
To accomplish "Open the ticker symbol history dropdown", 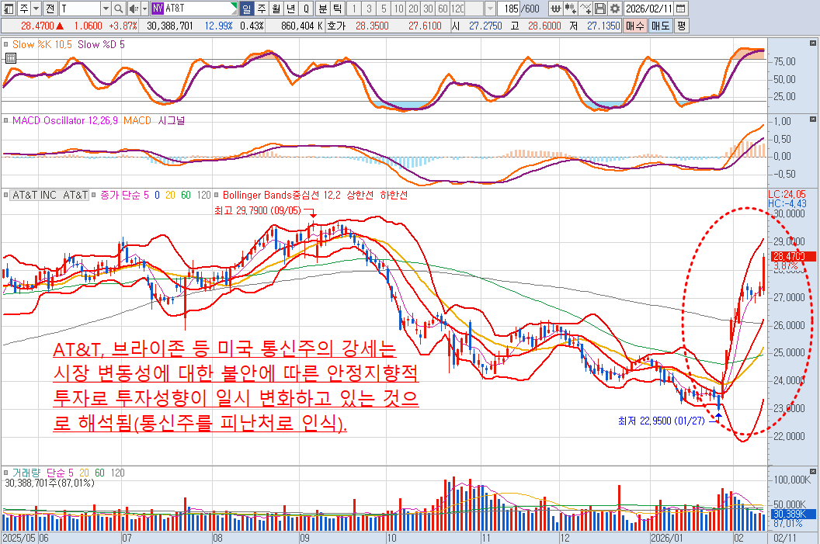I will click(x=106, y=9).
